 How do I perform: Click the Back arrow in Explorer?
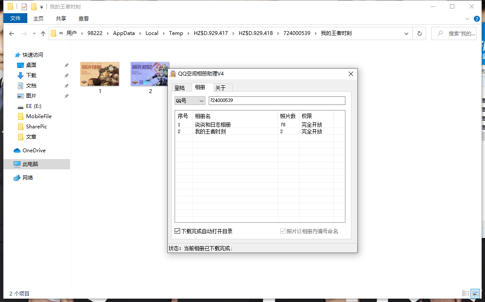click(x=12, y=33)
